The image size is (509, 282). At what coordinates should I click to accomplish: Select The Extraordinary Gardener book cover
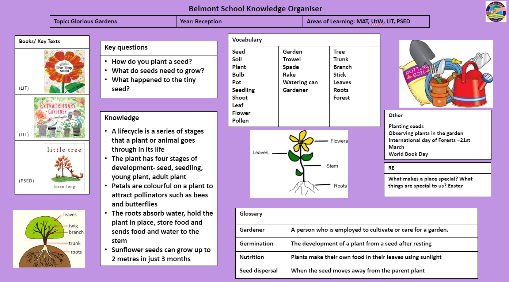60,117
